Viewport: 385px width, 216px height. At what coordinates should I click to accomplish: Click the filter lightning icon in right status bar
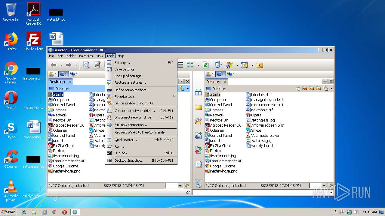tap(331, 186)
